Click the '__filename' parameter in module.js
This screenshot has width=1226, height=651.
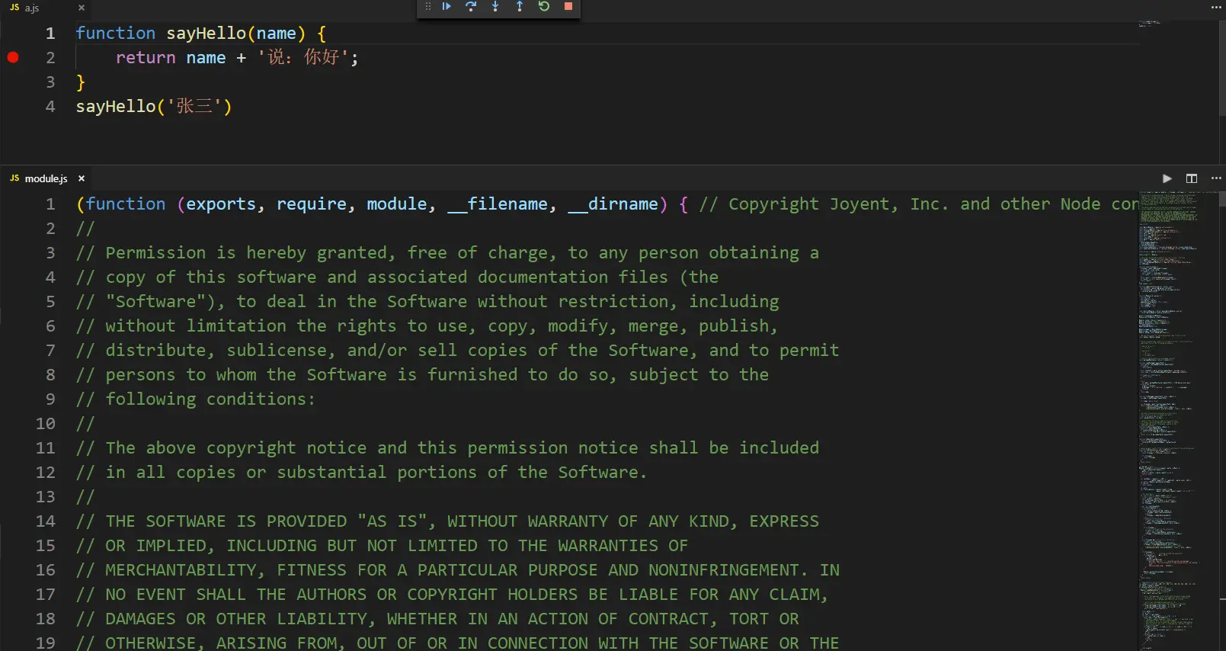pyautogui.click(x=498, y=204)
